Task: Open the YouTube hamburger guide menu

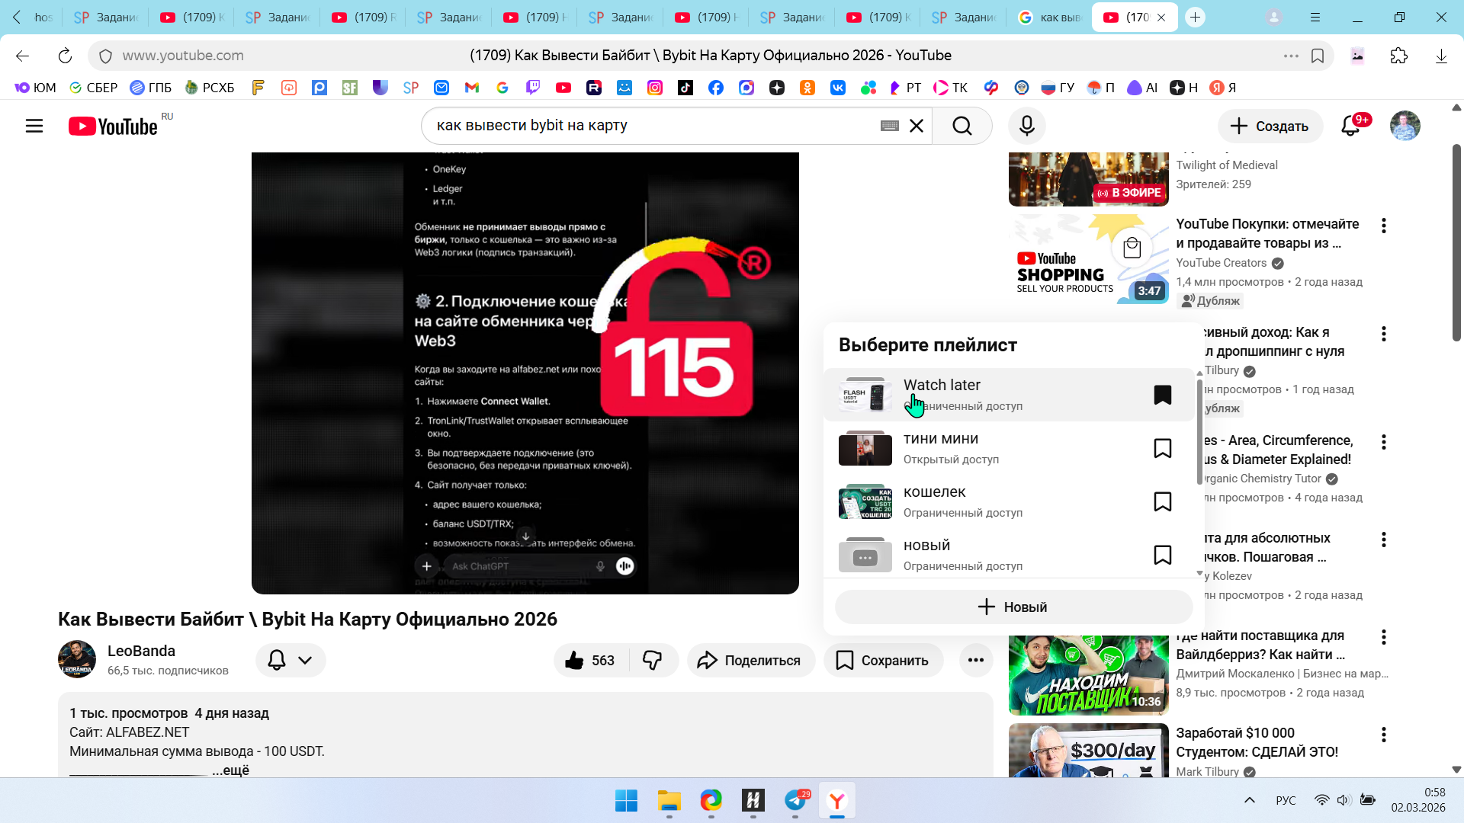Action: (34, 126)
